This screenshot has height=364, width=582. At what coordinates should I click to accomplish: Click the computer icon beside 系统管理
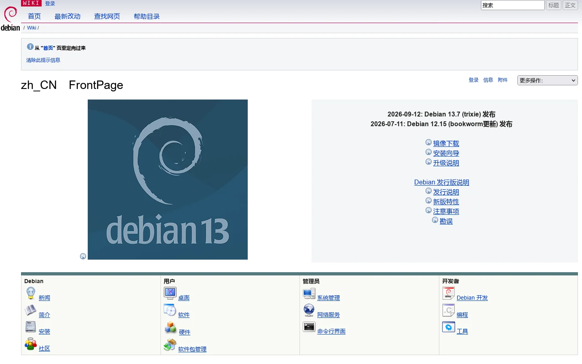(x=309, y=293)
